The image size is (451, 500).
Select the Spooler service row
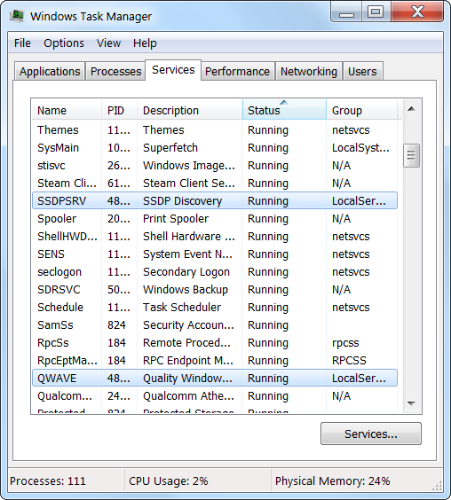pos(215,219)
